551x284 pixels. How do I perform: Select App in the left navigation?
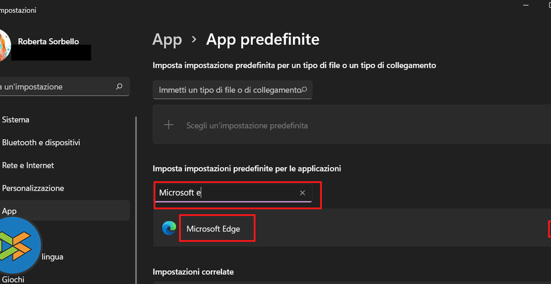(9, 211)
